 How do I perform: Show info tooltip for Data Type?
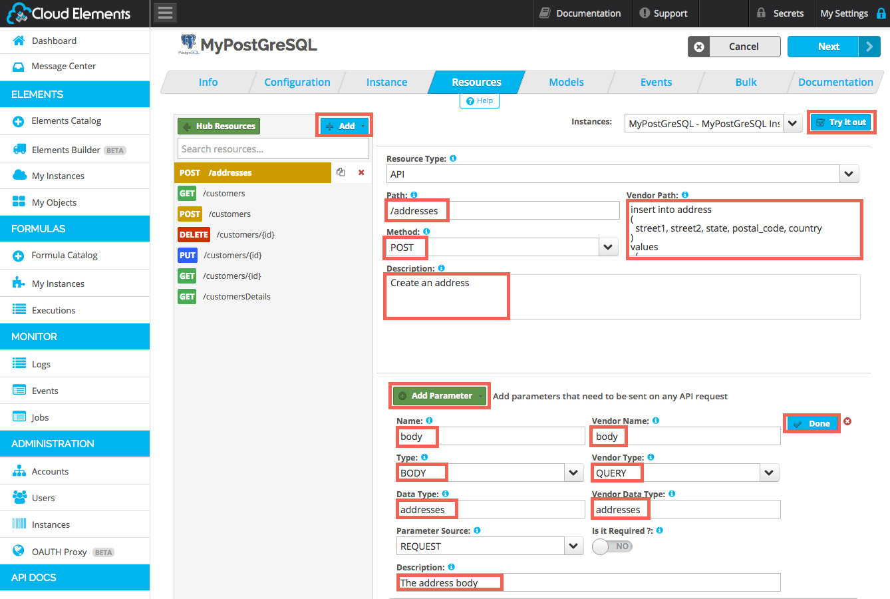tap(445, 494)
